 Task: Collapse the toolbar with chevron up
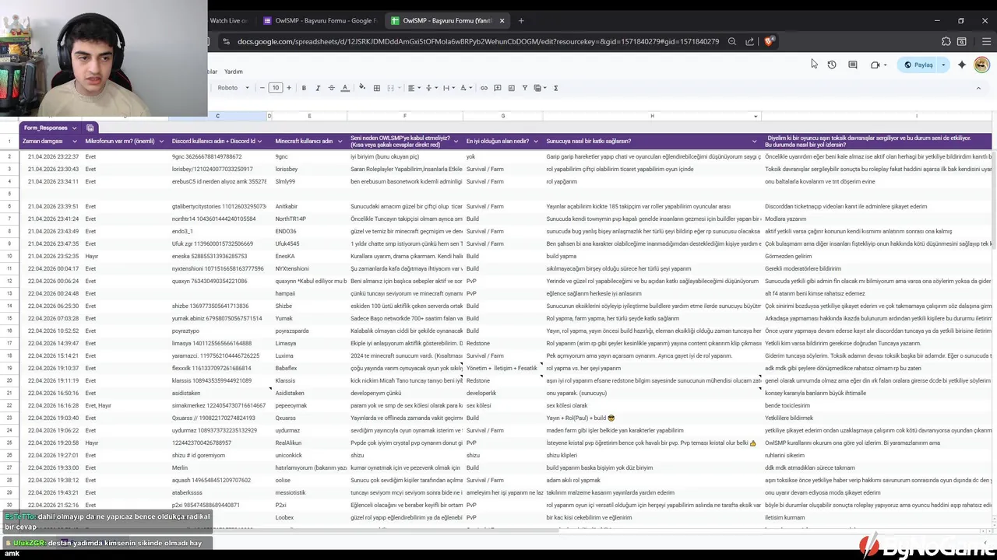979,88
